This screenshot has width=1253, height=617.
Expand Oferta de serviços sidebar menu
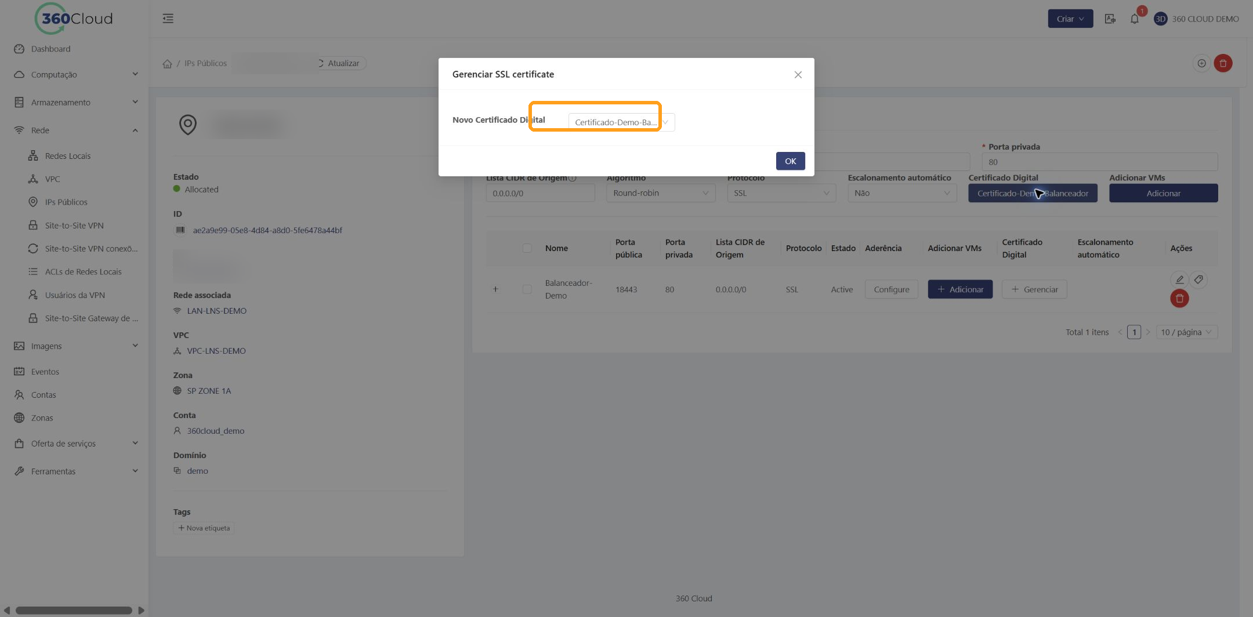[x=75, y=443]
